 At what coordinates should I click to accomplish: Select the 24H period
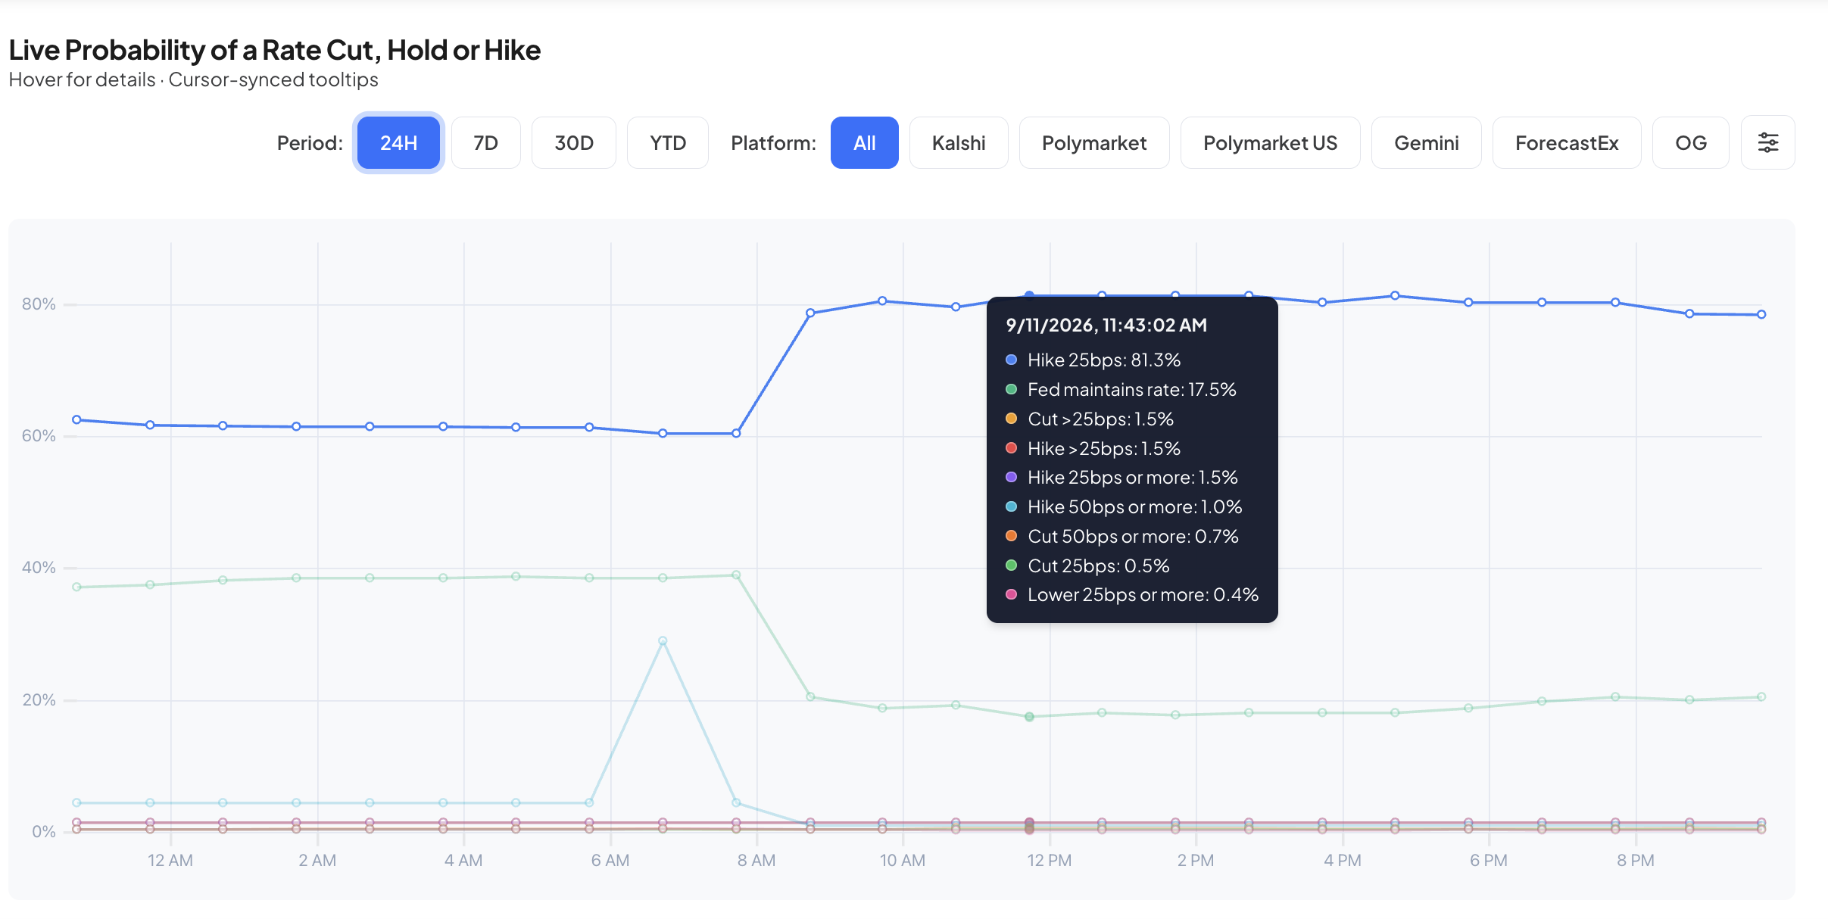click(x=398, y=142)
